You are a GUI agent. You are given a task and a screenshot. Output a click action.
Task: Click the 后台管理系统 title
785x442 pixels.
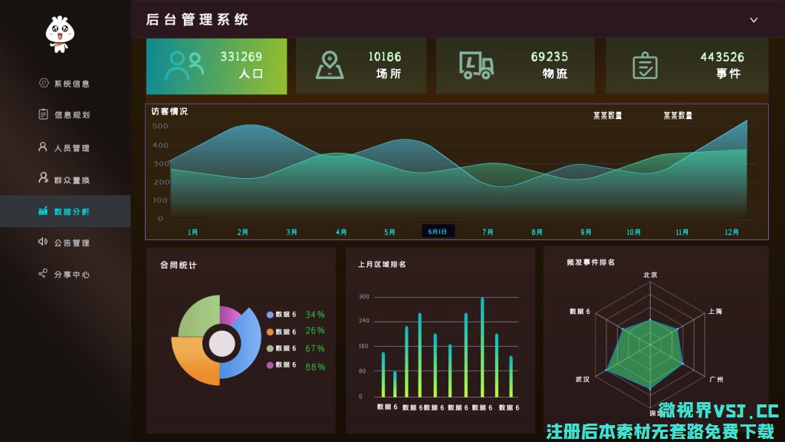[x=197, y=20]
